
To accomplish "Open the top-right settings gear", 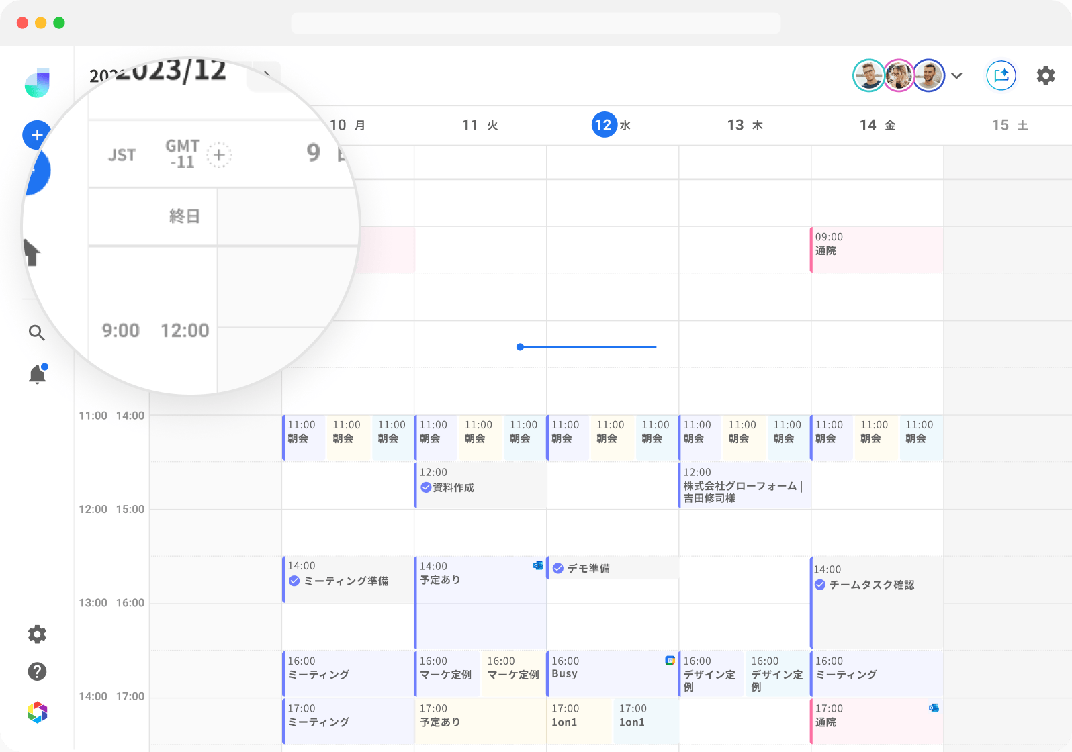I will point(1045,75).
